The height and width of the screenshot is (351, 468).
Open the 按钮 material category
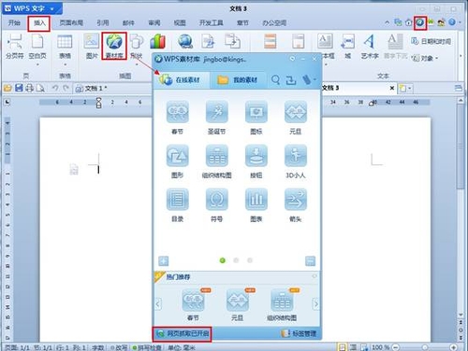[x=256, y=161]
